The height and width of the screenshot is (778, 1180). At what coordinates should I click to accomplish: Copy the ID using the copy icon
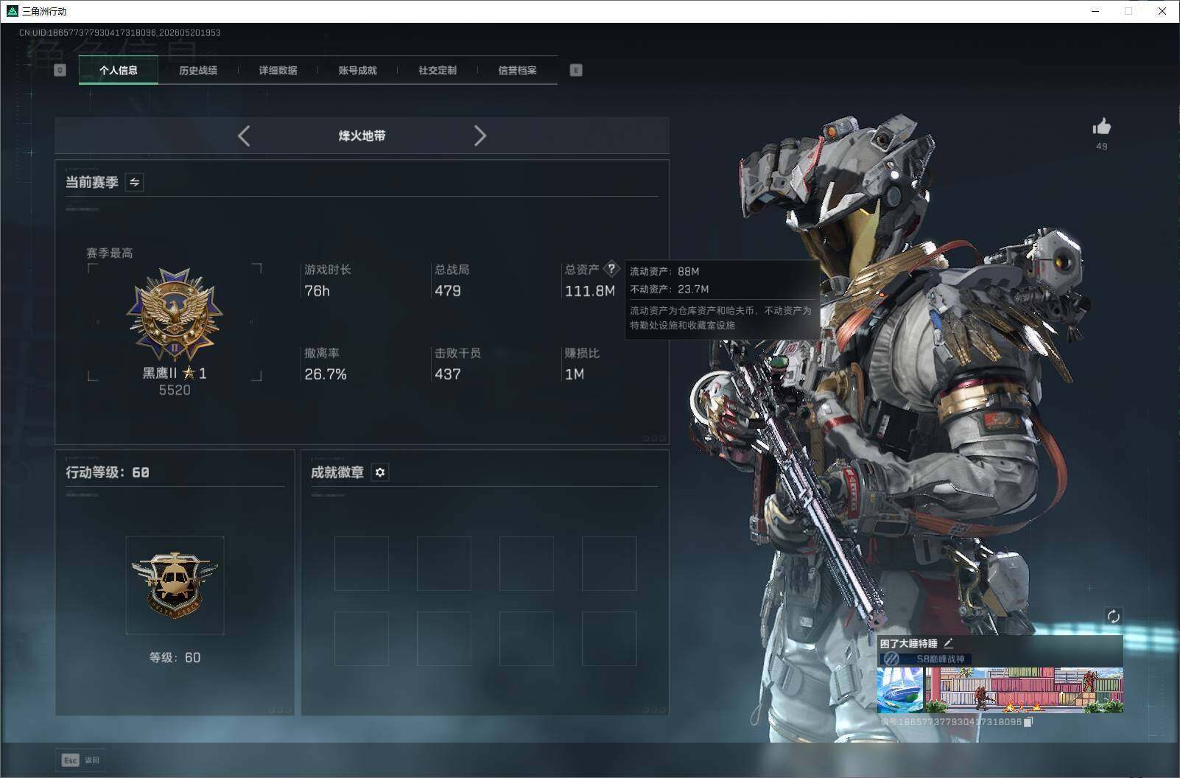click(x=1028, y=722)
